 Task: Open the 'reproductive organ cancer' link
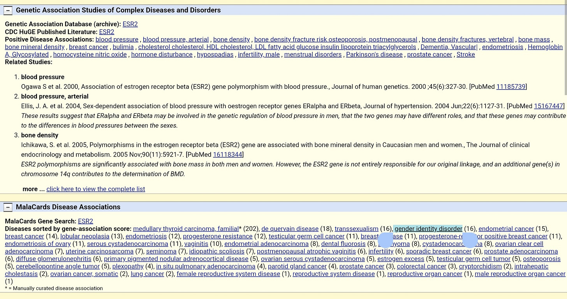(425, 274)
